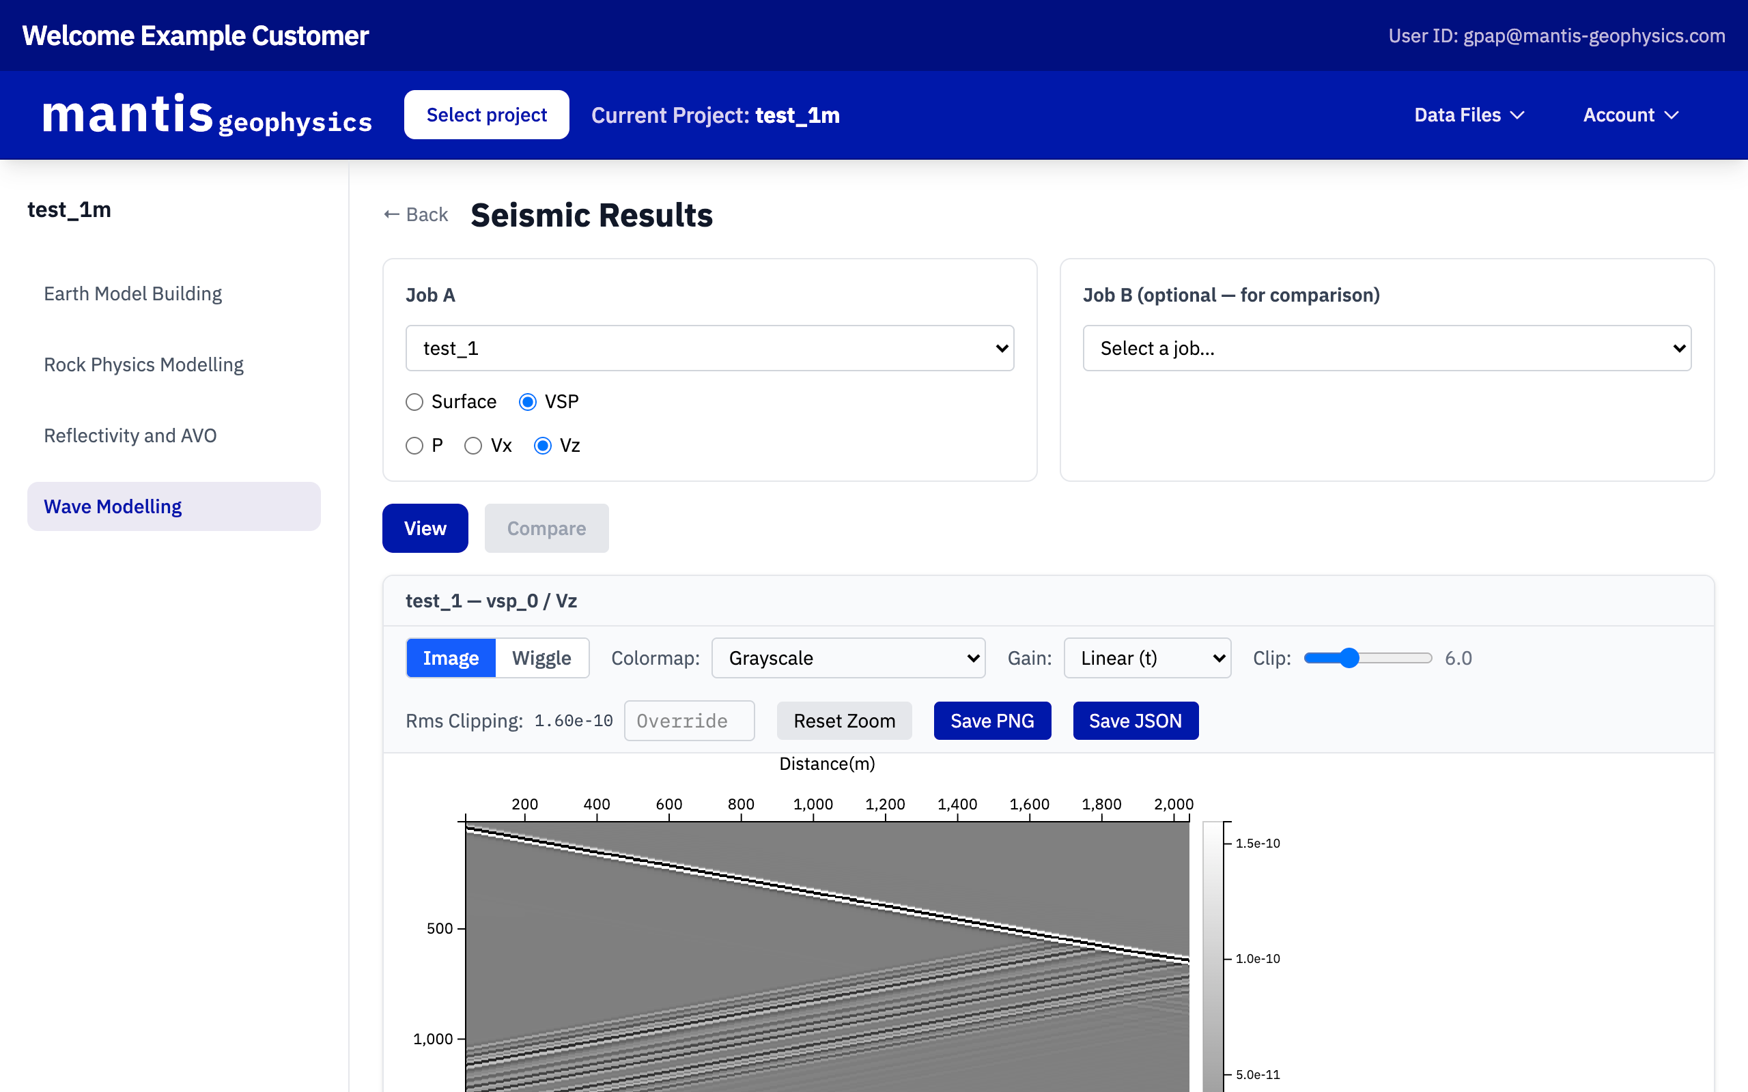Switch display to Image mode
This screenshot has height=1092, width=1748.
(451, 658)
